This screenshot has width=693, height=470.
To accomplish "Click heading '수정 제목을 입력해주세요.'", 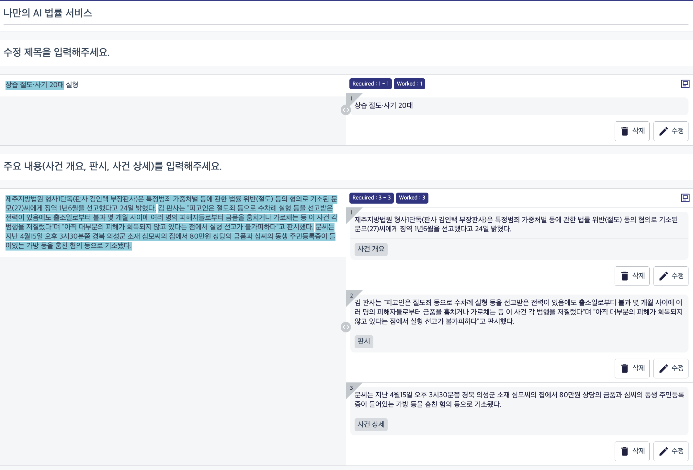I will coord(56,52).
